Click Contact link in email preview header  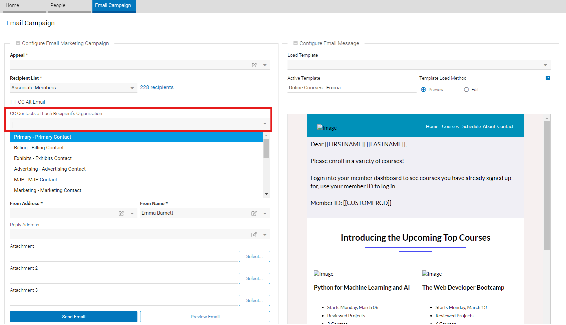(x=505, y=127)
